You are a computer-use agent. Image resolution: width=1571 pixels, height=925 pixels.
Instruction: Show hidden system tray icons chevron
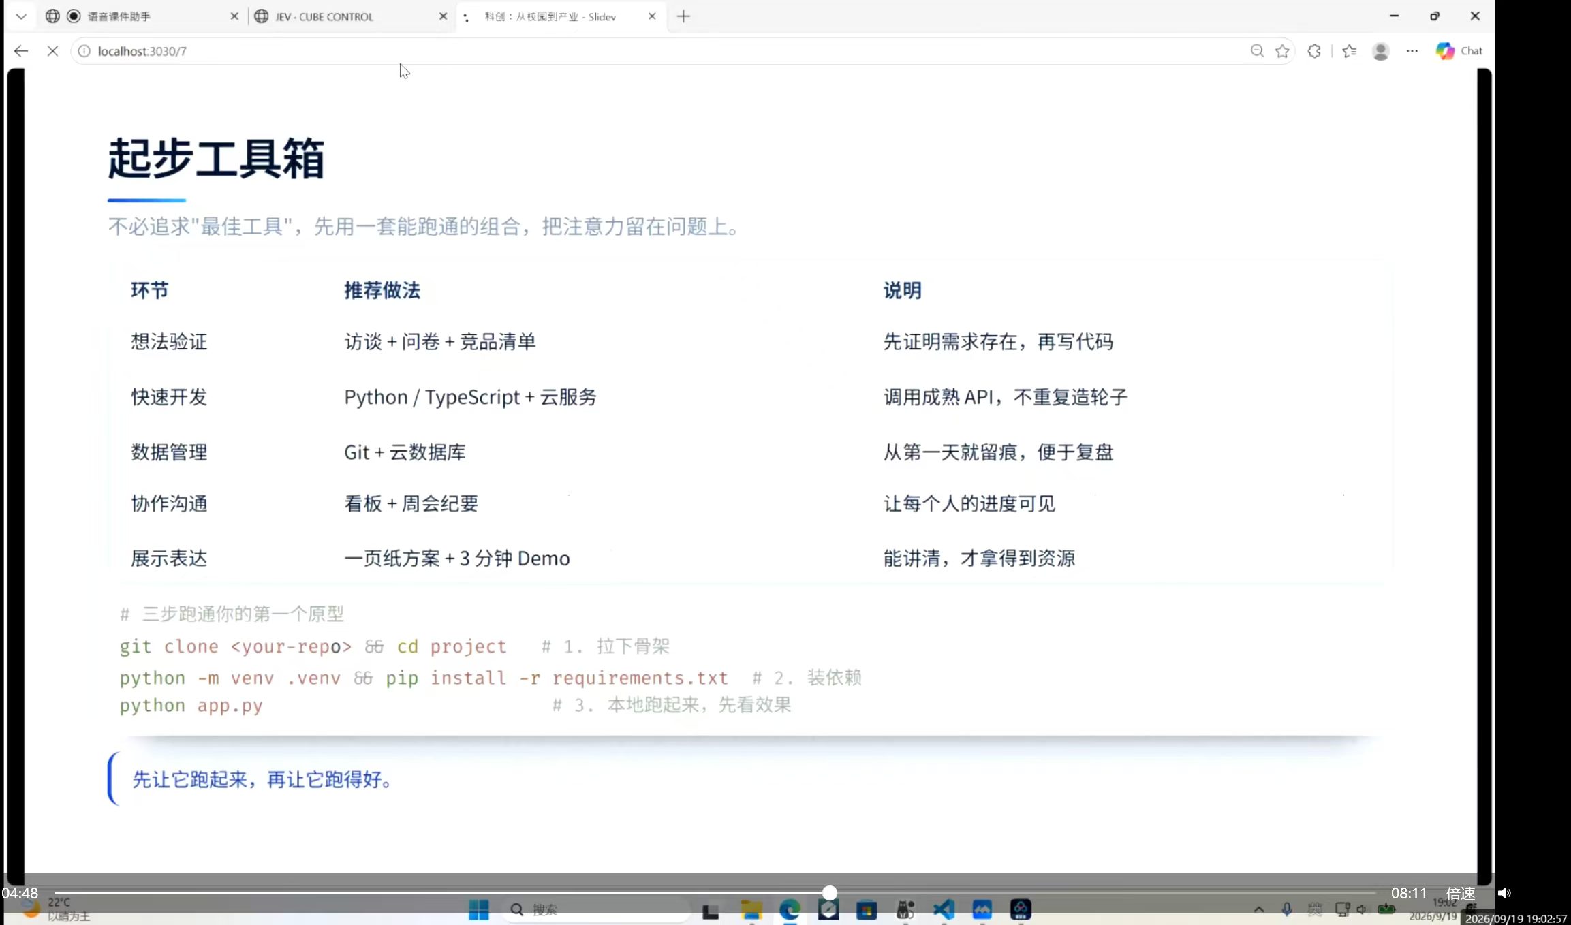(x=1259, y=909)
